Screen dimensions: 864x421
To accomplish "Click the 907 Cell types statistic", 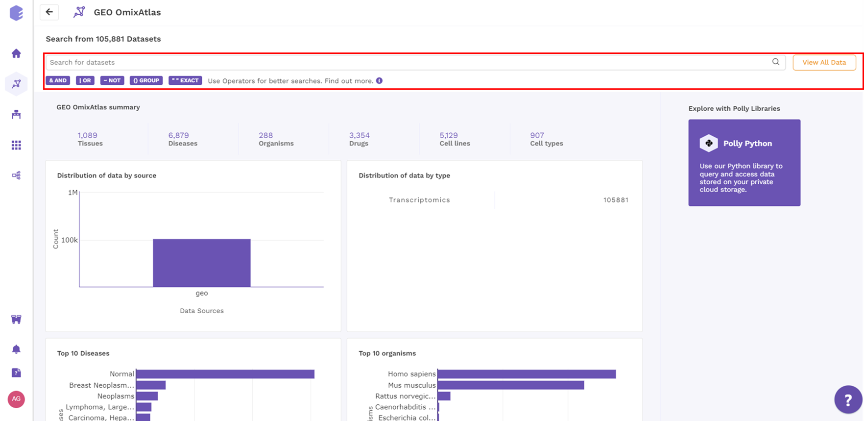I will [x=546, y=139].
